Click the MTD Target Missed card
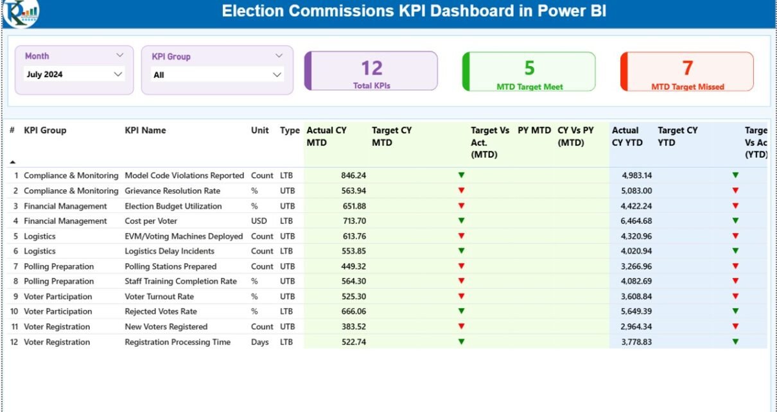Image resolution: width=777 pixels, height=412 pixels. point(687,71)
